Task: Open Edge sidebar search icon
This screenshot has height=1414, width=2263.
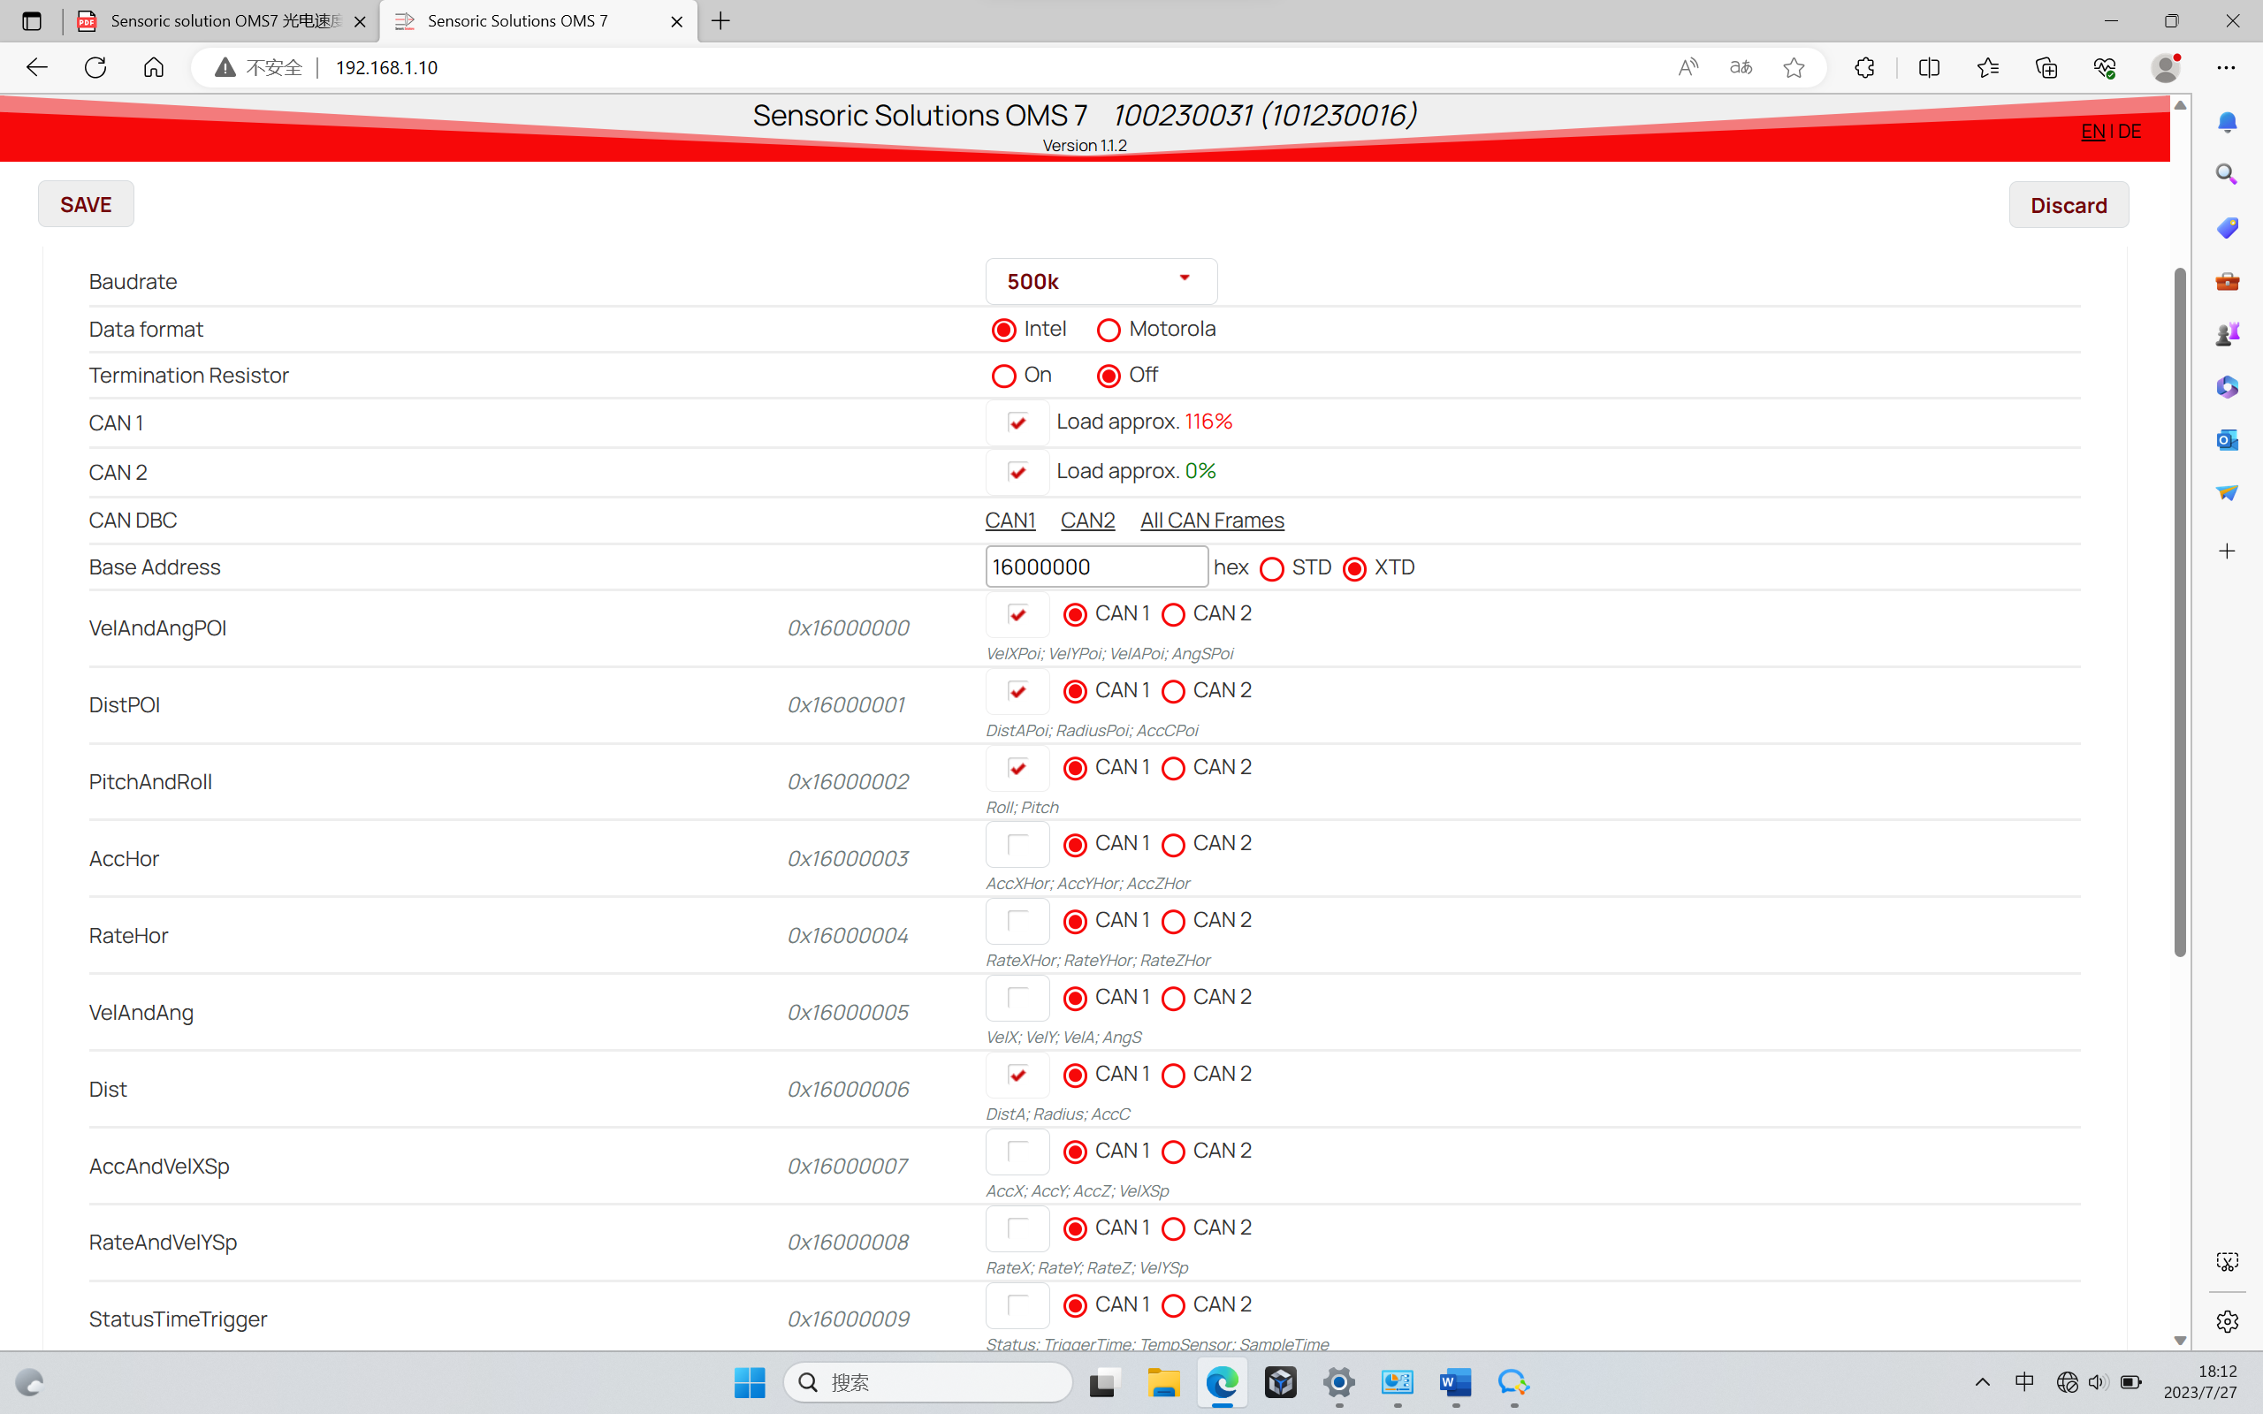Action: point(2227,175)
